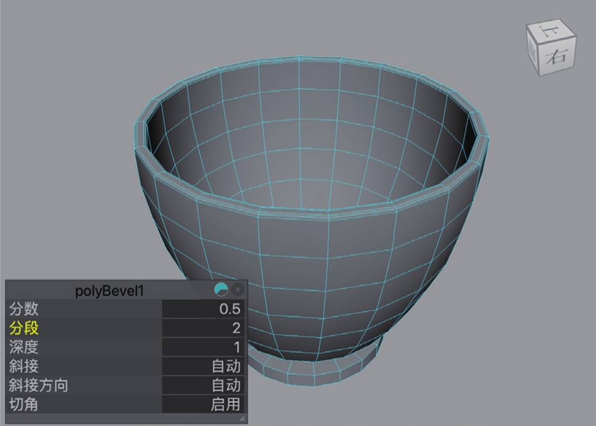Select the 深度 attribute label
This screenshot has height=426, width=596.
click(24, 347)
